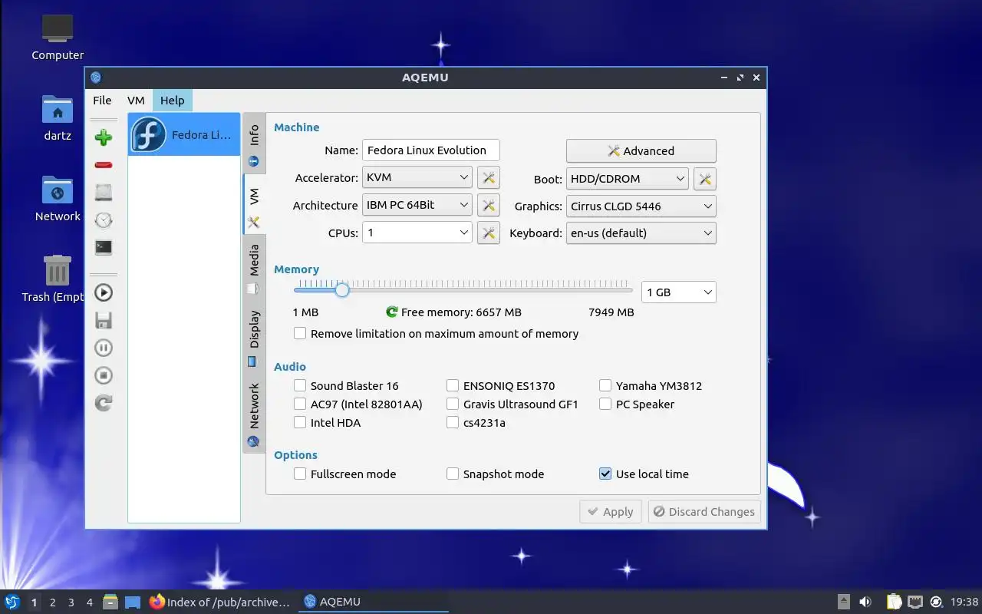This screenshot has height=614, width=982.
Task: Open accelerator settings wrench icon
Action: (489, 178)
